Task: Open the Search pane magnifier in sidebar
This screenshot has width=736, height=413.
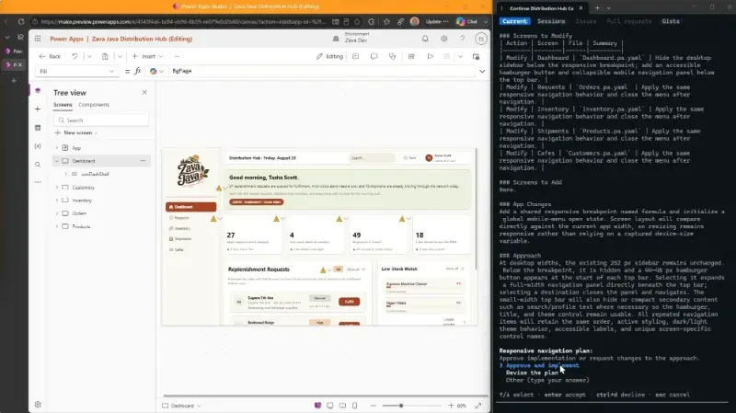Action: (38, 165)
